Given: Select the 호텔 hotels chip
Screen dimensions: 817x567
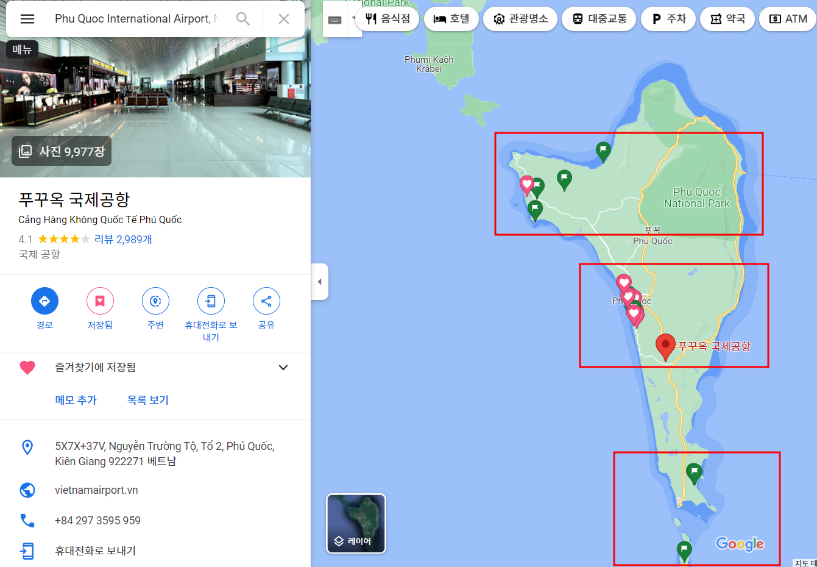Looking at the screenshot, I should tap(451, 19).
